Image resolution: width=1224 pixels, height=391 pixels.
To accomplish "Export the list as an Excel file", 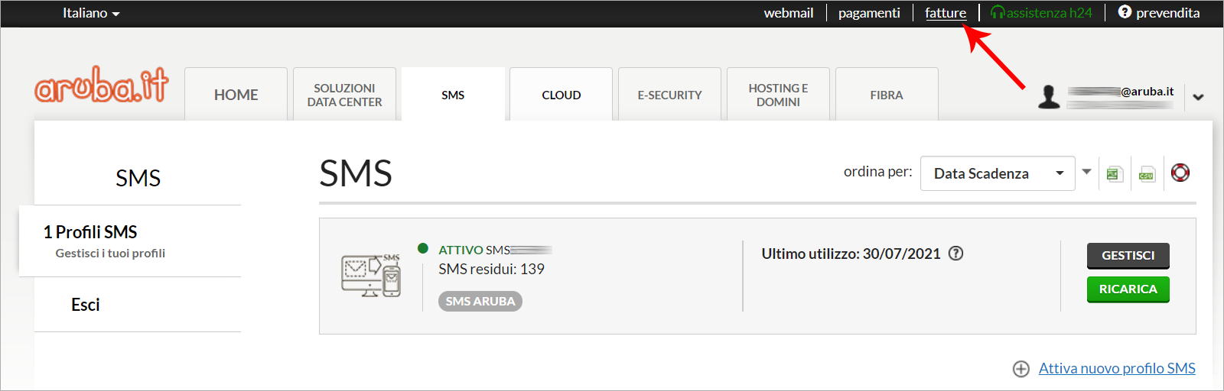I will (1114, 174).
